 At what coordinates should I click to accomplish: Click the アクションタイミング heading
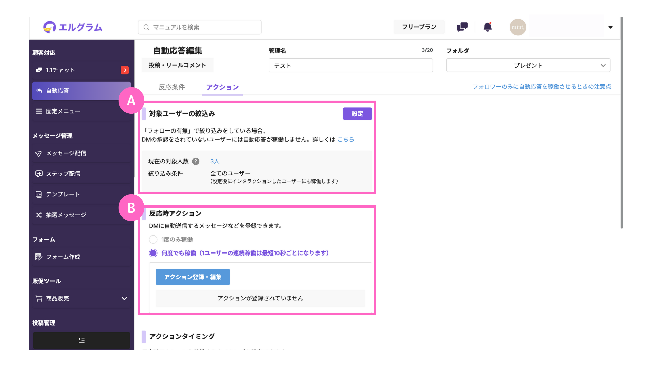[182, 336]
